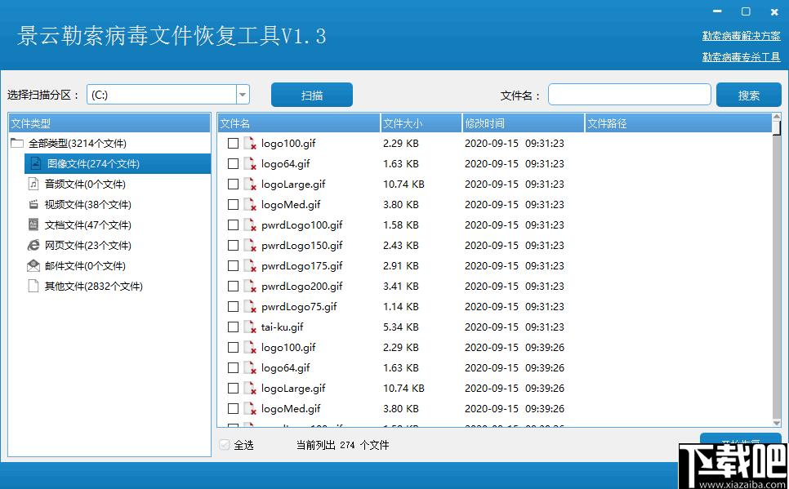Sort by the 文件名 column header

tap(299, 123)
